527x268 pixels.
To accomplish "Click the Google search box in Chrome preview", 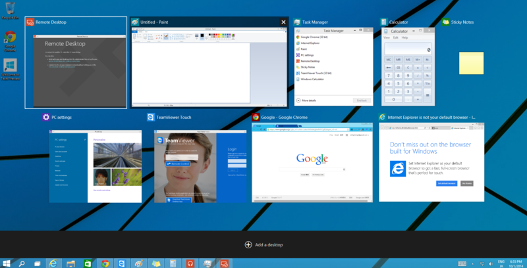I will [312, 169].
